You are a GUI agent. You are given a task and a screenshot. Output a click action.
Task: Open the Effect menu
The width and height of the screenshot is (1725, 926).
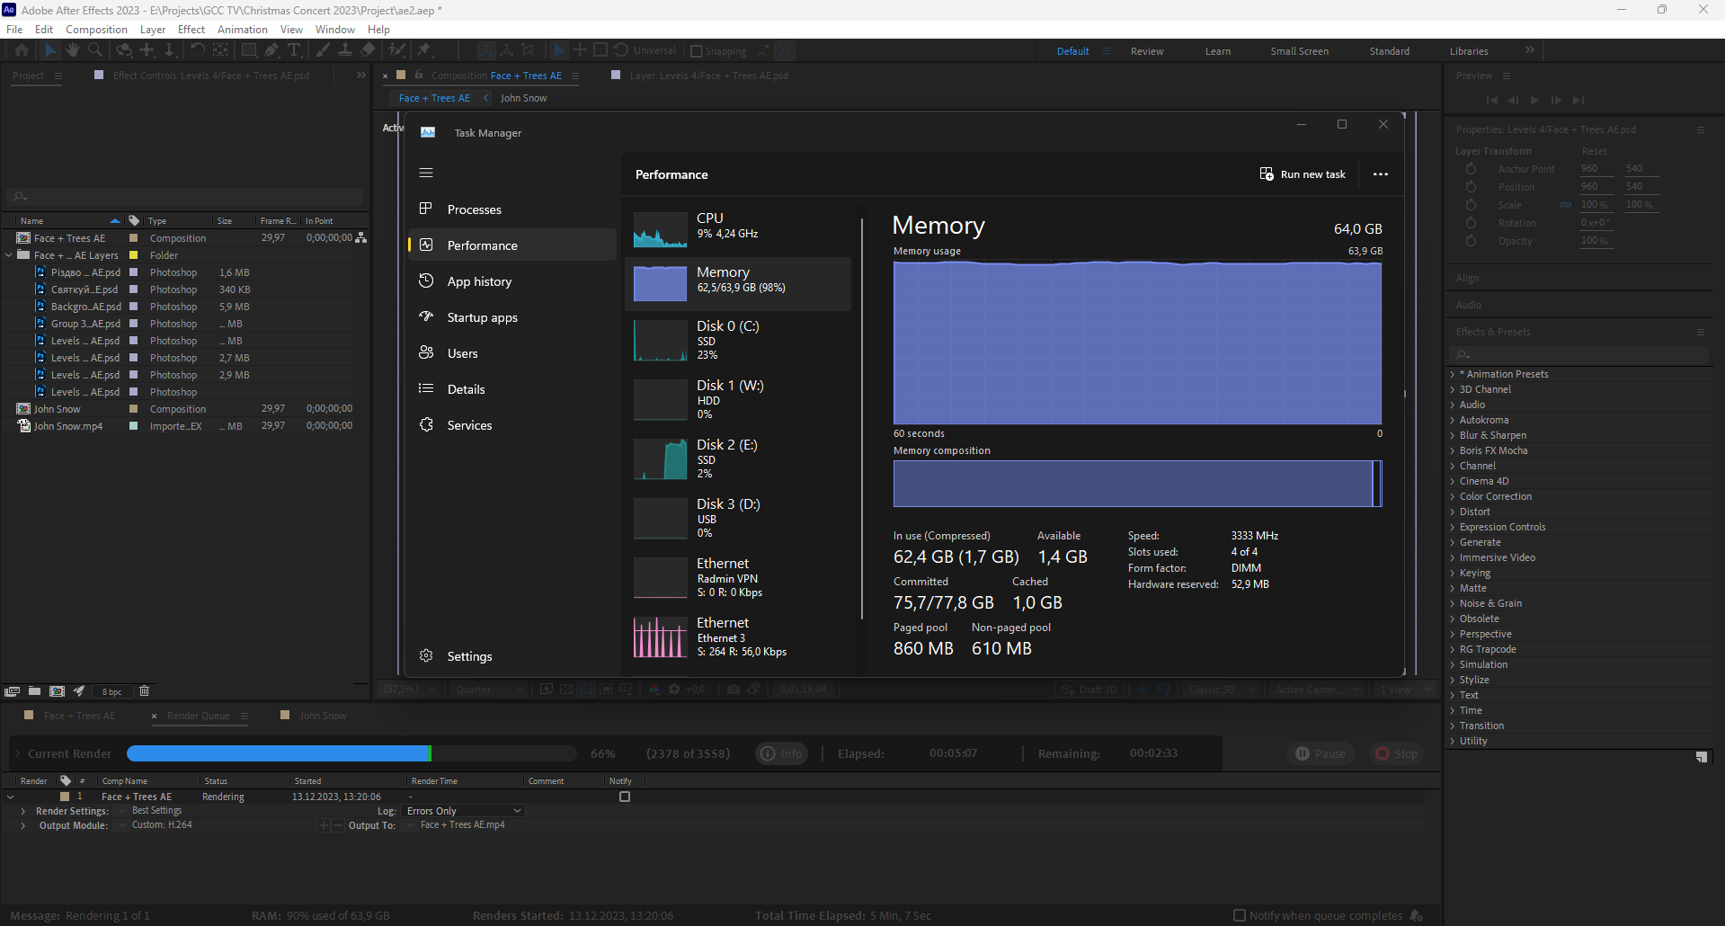(191, 29)
